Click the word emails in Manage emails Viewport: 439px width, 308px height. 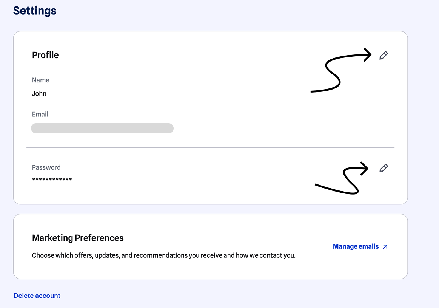368,247
